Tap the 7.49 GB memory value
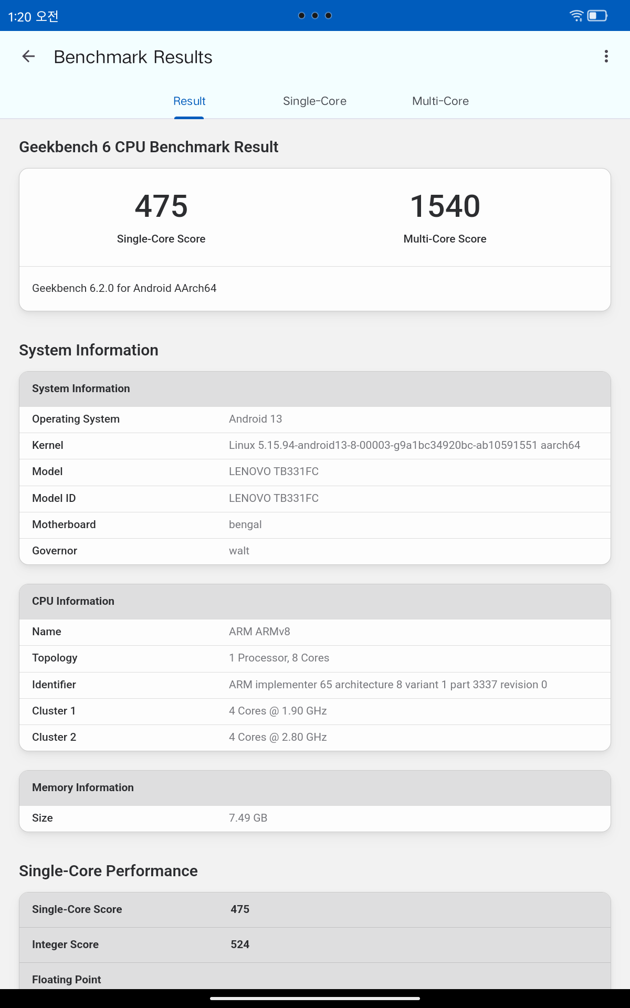Viewport: 630px width, 1008px height. 248,818
